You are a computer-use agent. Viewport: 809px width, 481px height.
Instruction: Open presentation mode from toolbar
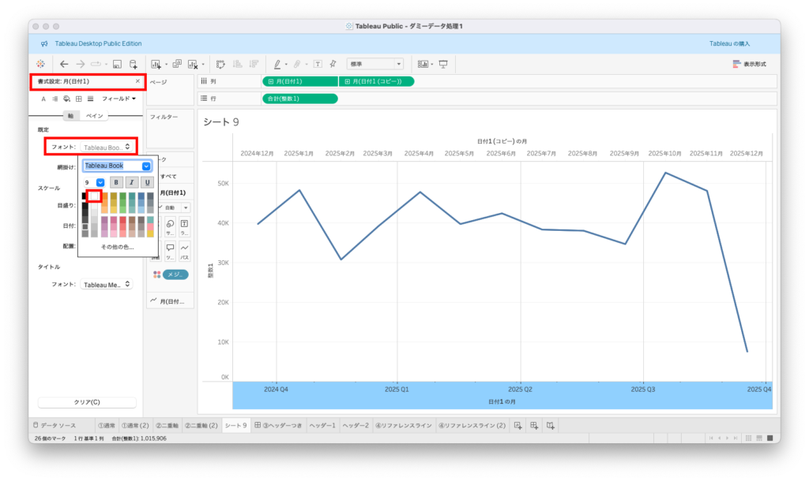[x=443, y=64]
